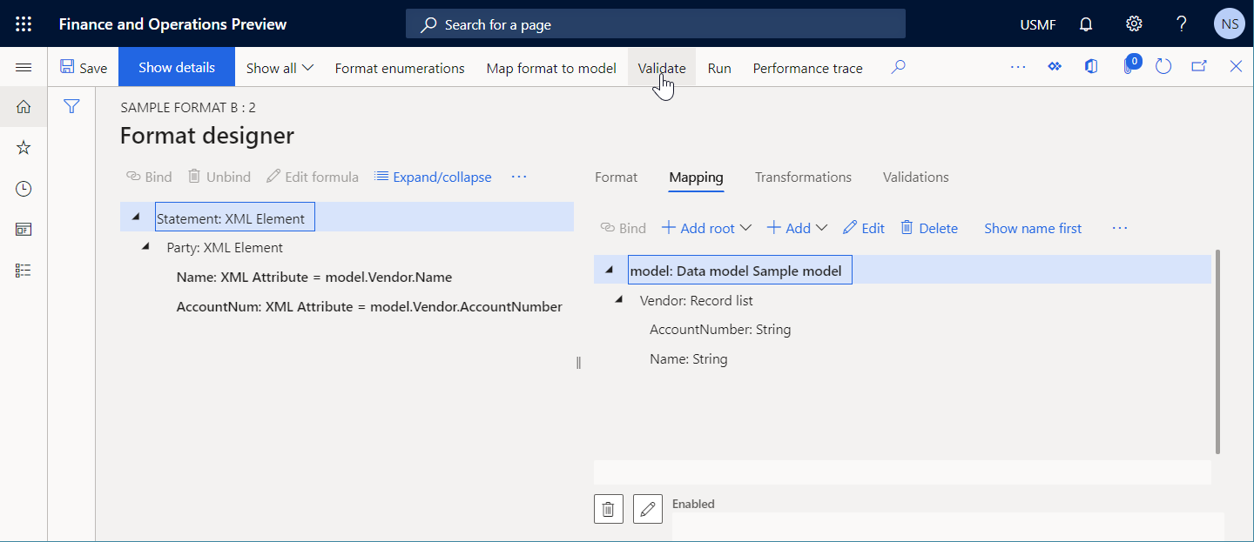Refresh the page using the refresh icon
The image size is (1254, 542).
pyautogui.click(x=1163, y=65)
